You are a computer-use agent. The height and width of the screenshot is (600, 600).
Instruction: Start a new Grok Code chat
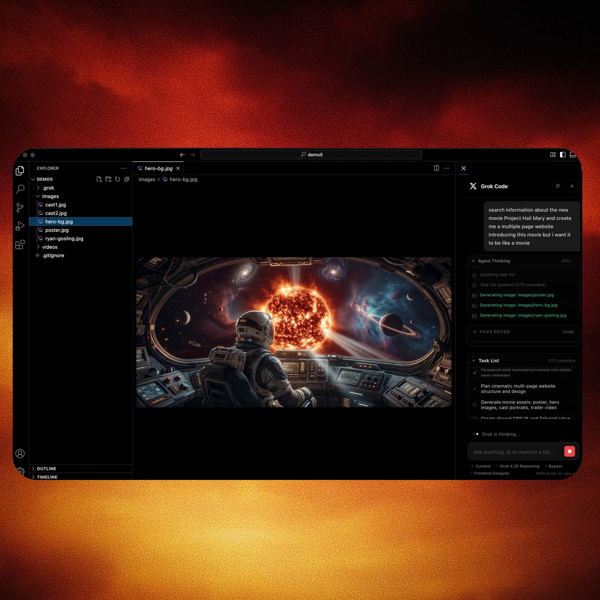coord(572,186)
